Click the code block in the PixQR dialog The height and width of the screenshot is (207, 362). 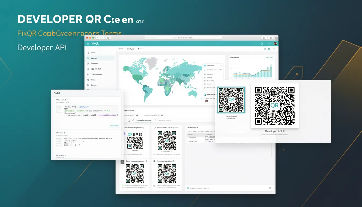pyautogui.click(x=91, y=111)
